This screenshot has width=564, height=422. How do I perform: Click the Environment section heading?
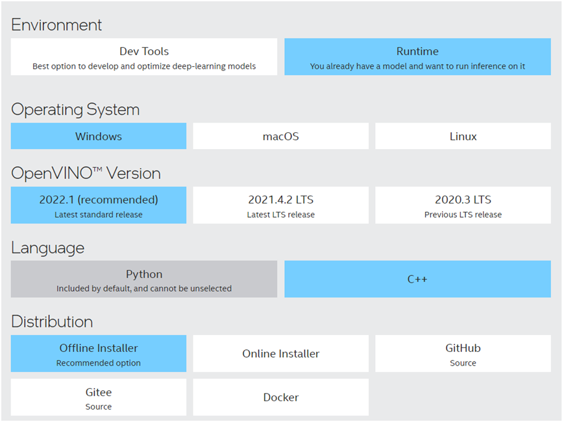pos(56,25)
